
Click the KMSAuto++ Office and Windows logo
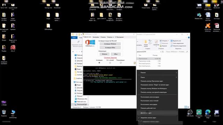coord(90,42)
